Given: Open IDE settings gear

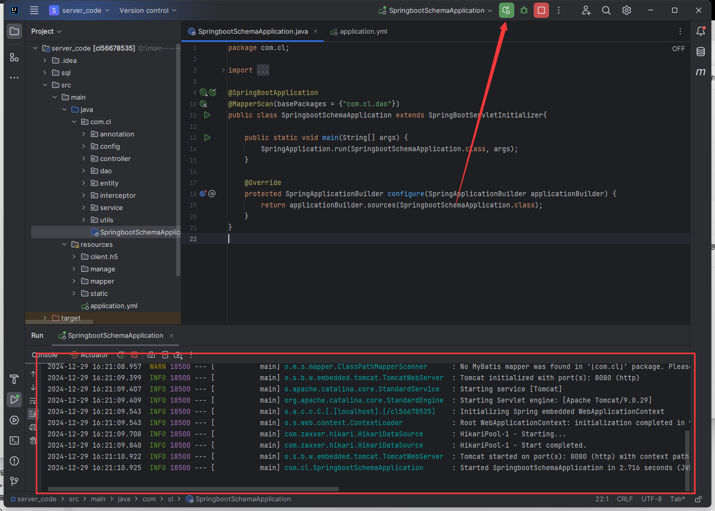Looking at the screenshot, I should click(x=627, y=10).
